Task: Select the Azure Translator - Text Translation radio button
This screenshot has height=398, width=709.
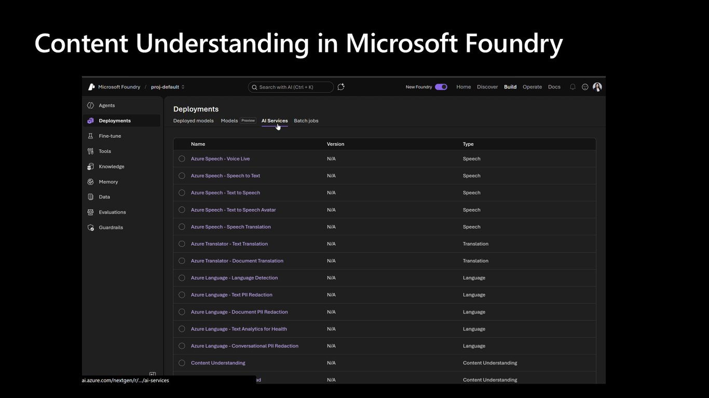Action: click(182, 244)
